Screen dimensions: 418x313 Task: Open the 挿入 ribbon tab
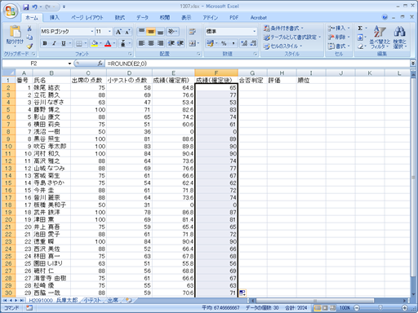point(55,18)
